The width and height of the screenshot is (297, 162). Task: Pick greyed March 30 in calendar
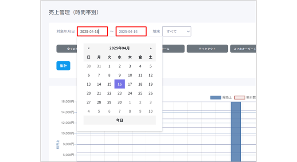coord(89,66)
